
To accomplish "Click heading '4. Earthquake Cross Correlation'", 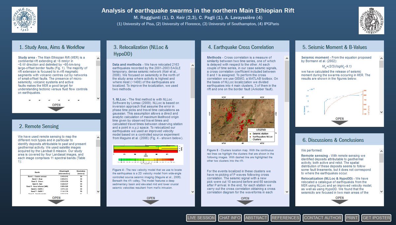I will coord(241,47).
